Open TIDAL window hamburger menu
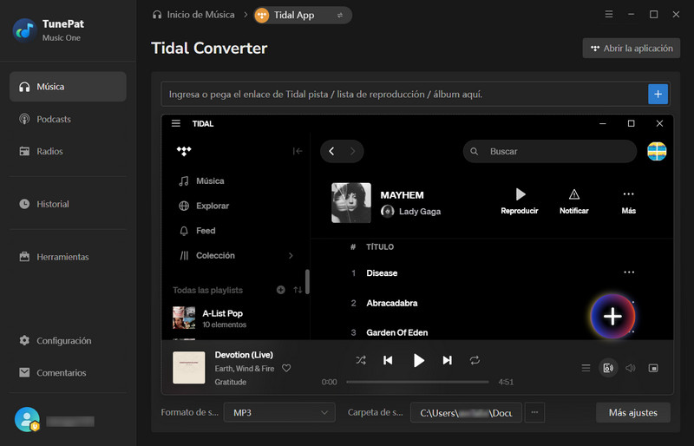Viewport: 694px width, 446px height. 176,123
